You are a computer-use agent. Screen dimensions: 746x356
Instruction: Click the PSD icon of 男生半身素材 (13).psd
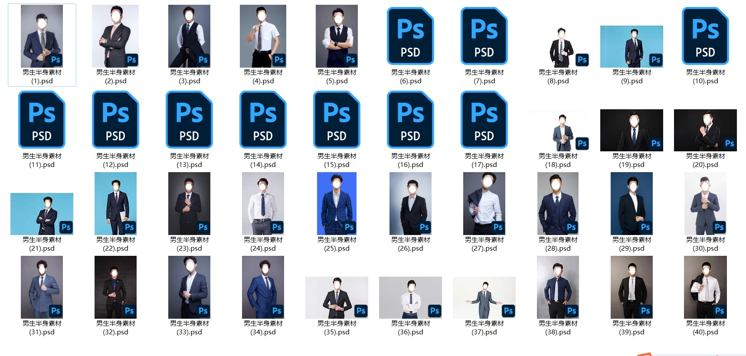(x=189, y=120)
